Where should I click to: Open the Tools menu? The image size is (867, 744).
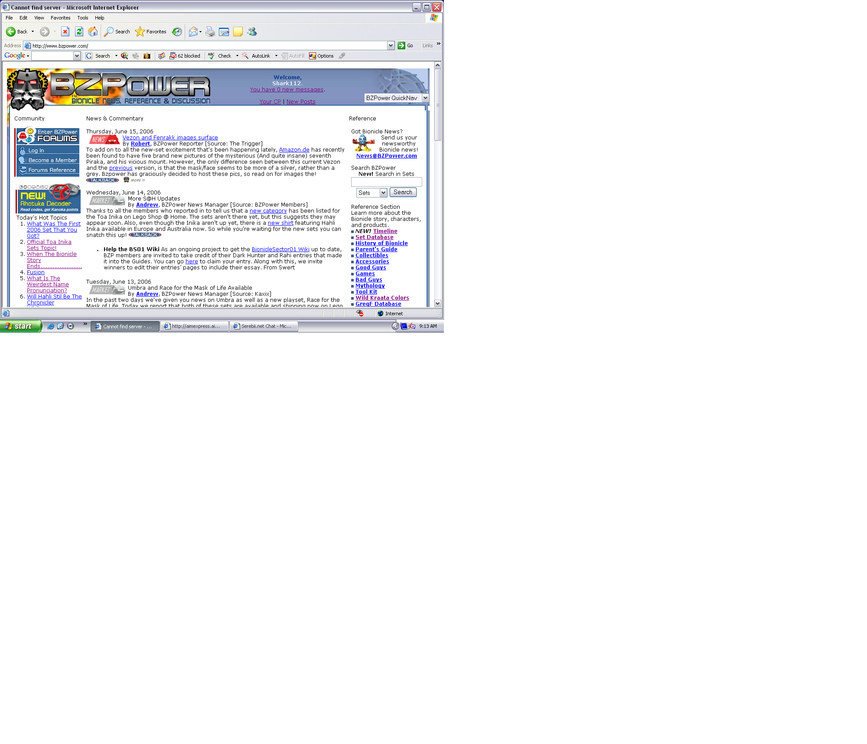pyautogui.click(x=82, y=18)
